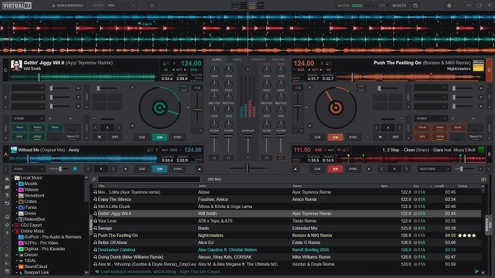Viewport: 495px width, 278px height.
Task: Open first effect slot dropdown on deck D
Action: [x=431, y=88]
